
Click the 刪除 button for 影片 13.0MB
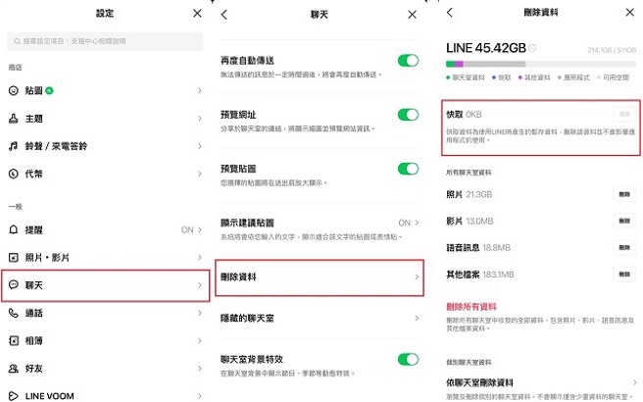(x=624, y=222)
